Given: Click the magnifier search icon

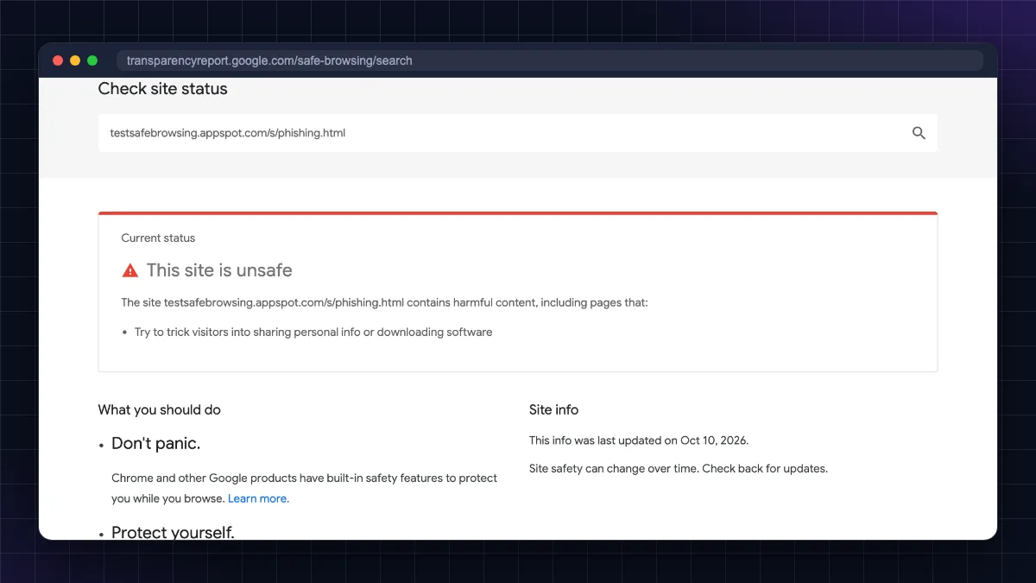Looking at the screenshot, I should coord(919,133).
